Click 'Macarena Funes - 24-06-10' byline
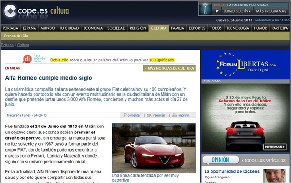The height and width of the screenshot is (183, 291). pos(27,115)
